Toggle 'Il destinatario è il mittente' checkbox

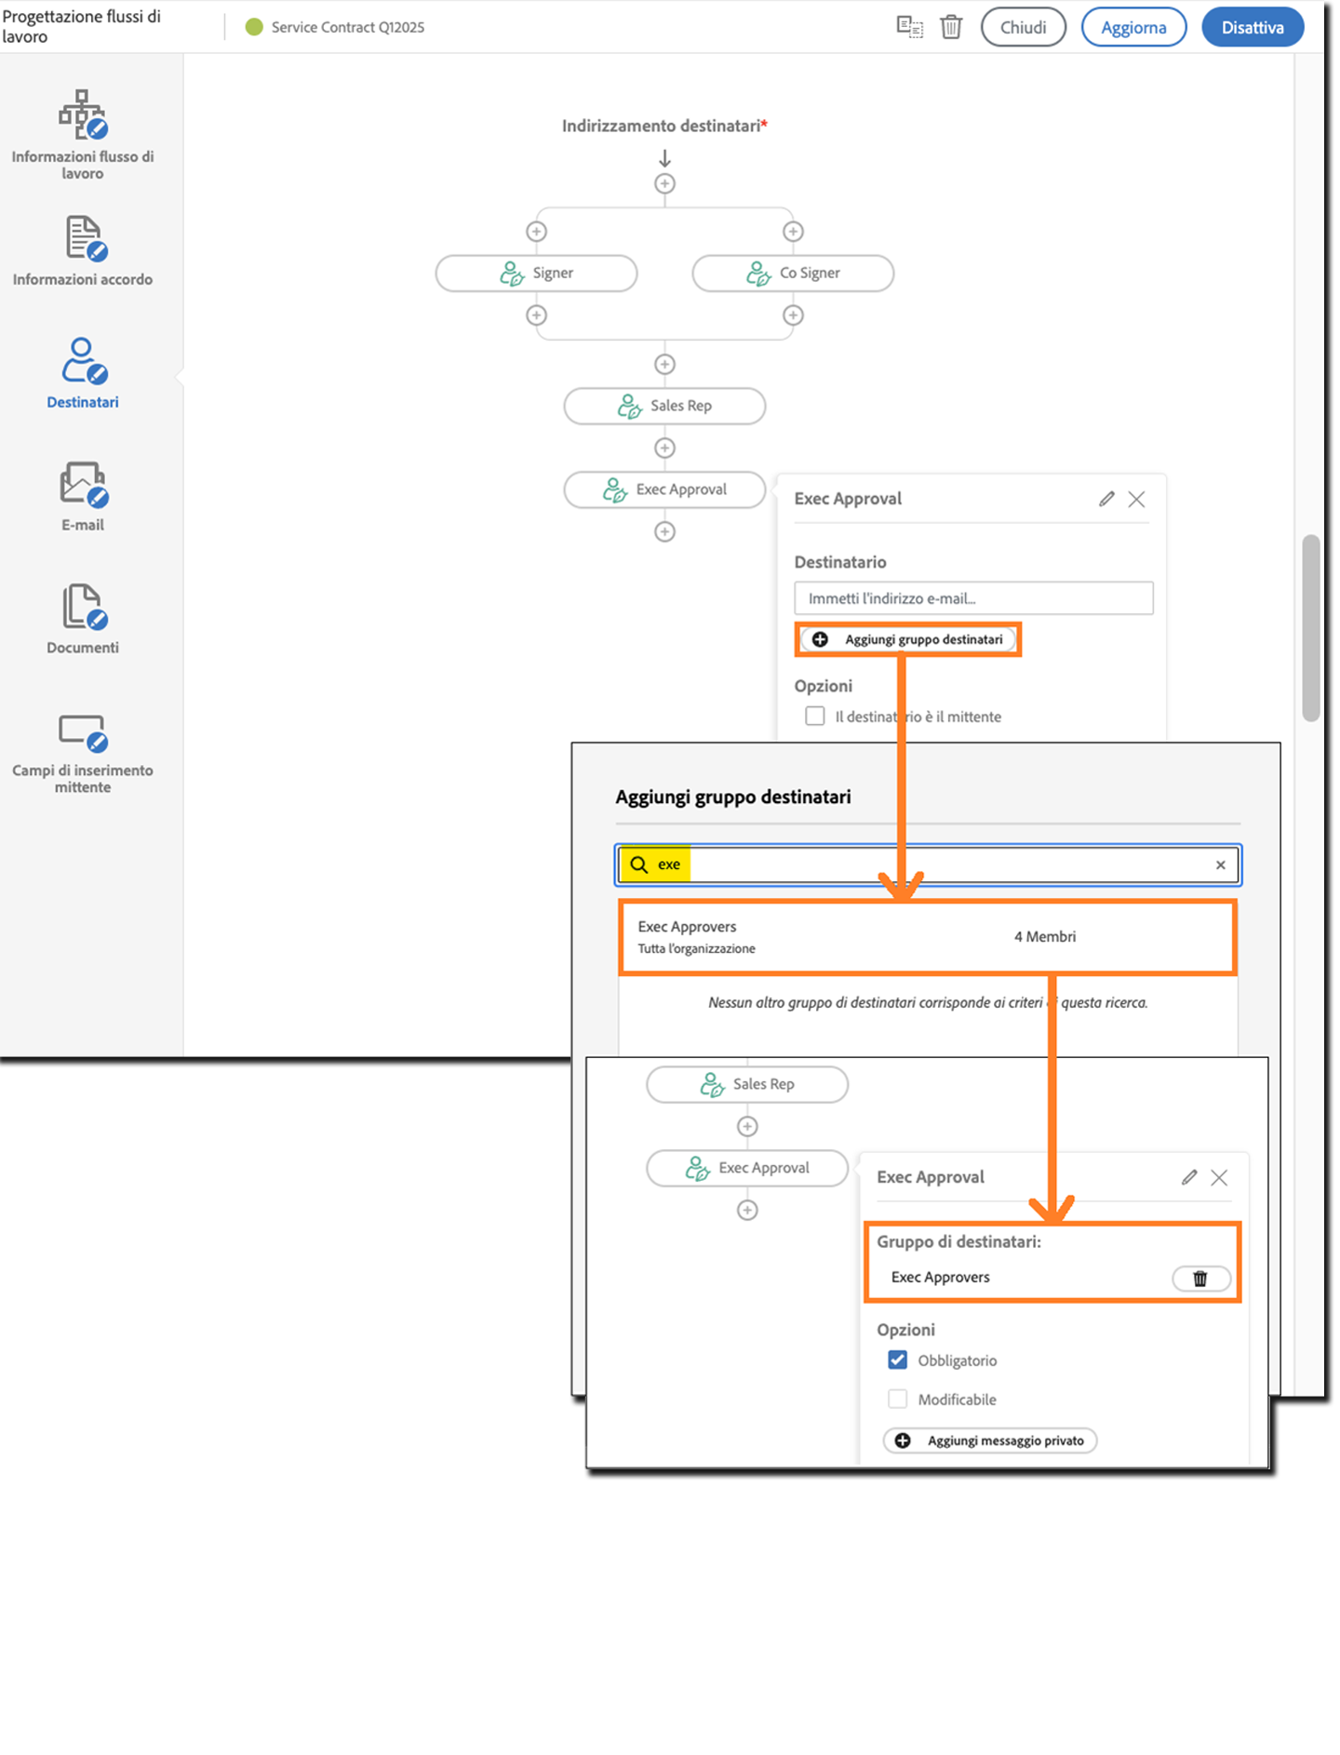tap(815, 717)
